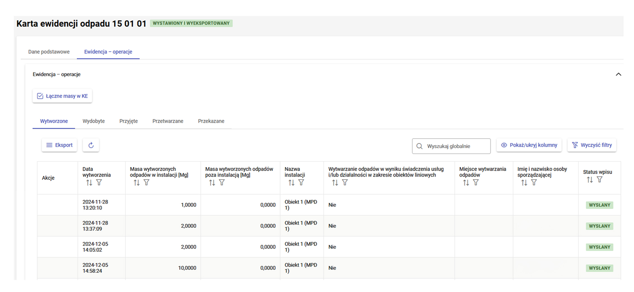Open filter for Data wytworzenia column
The image size is (634, 292).
tap(99, 182)
